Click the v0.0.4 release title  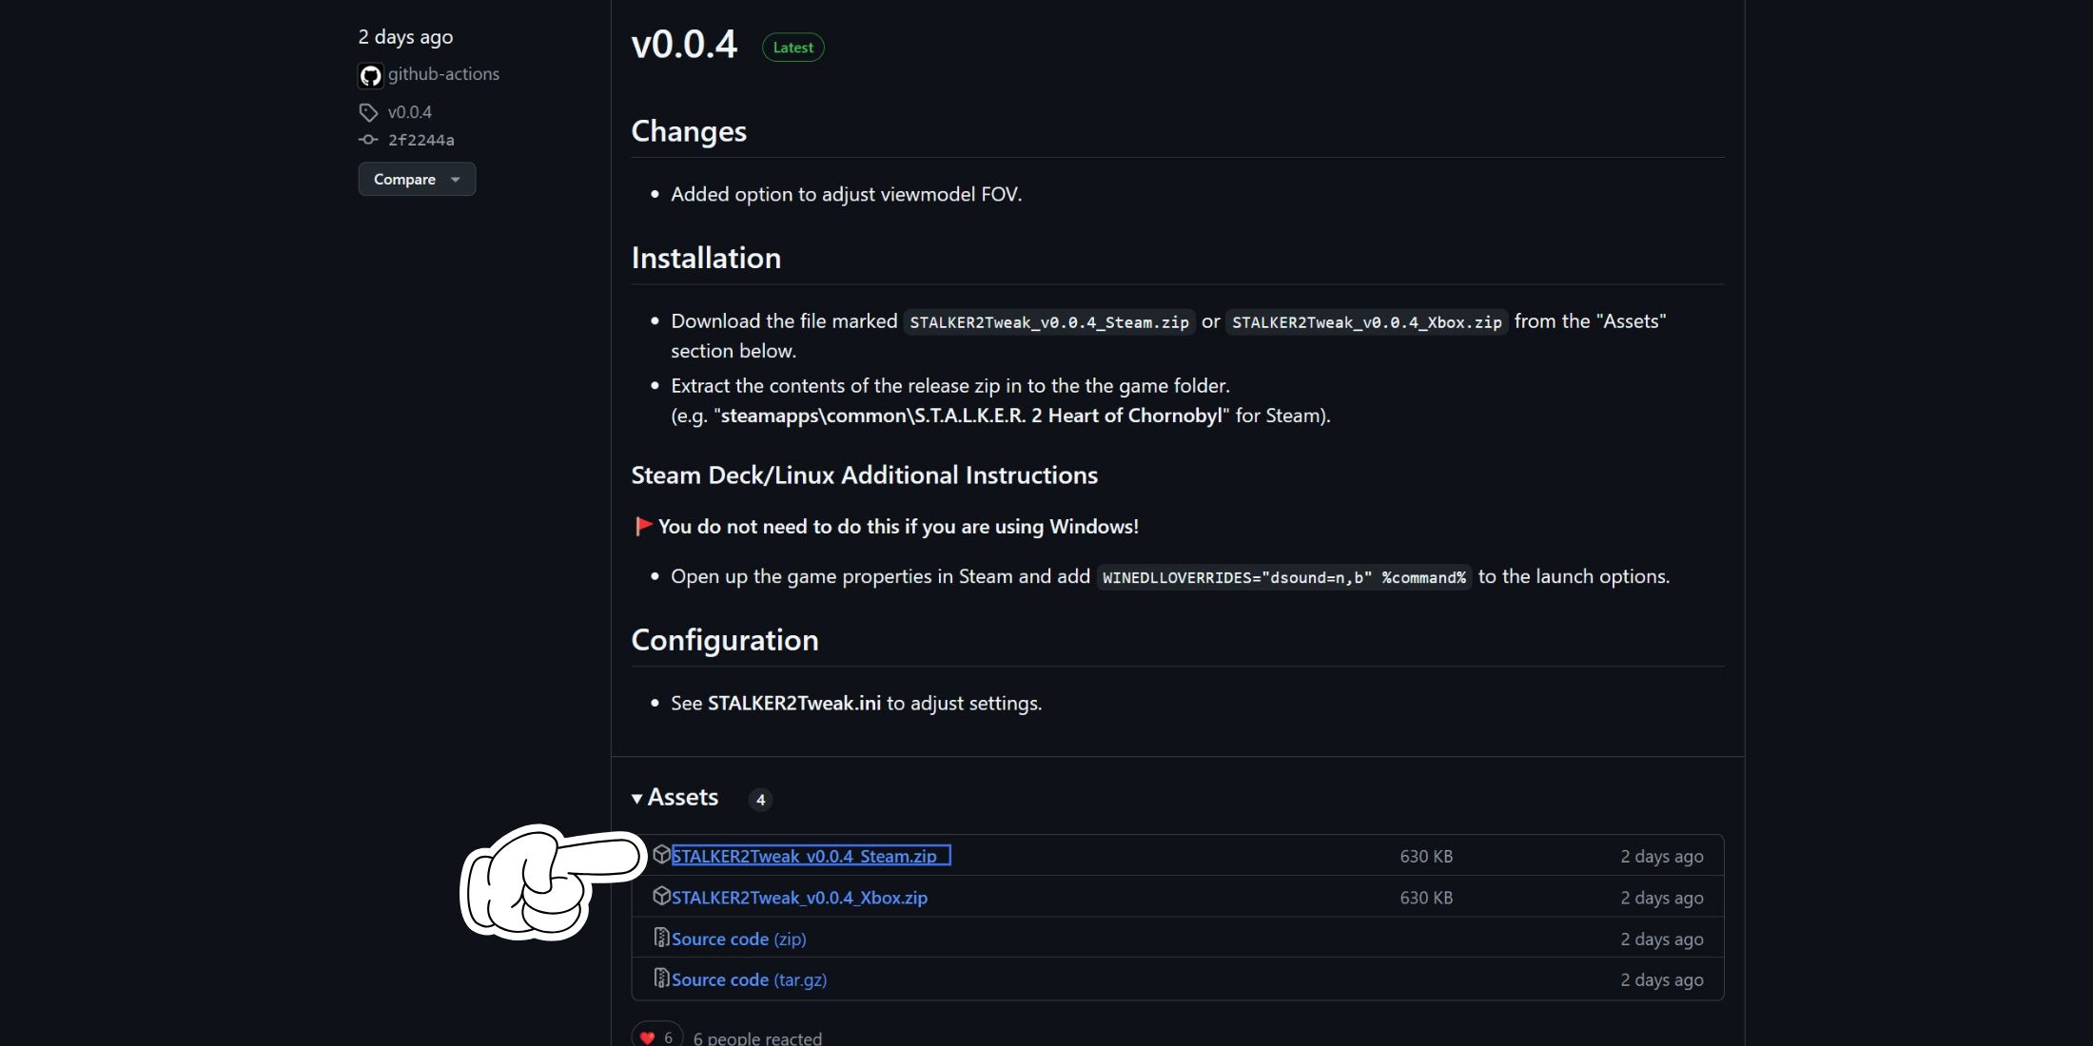point(684,45)
